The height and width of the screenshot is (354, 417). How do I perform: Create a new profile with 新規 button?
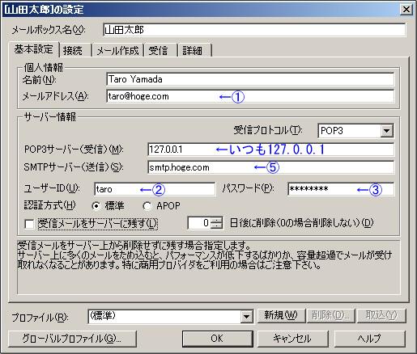point(281,315)
